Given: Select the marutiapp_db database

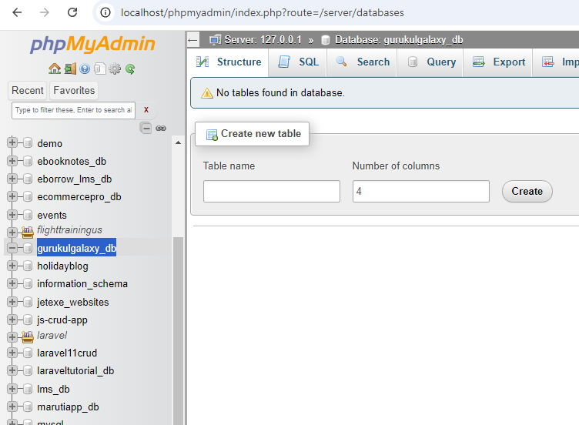Looking at the screenshot, I should tap(68, 407).
